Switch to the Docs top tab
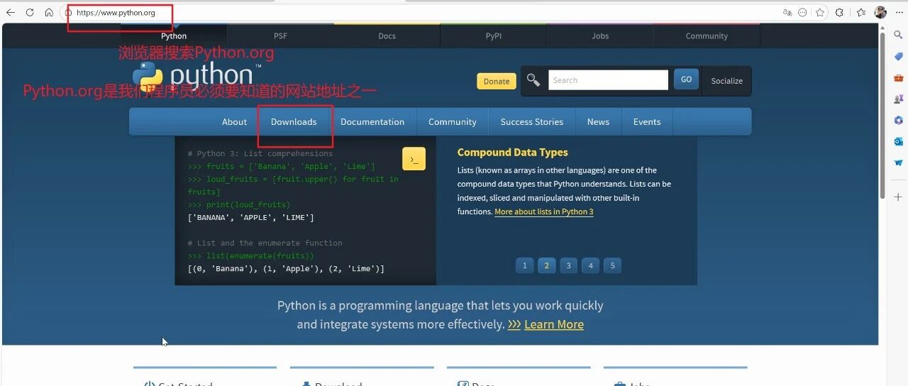 click(387, 35)
